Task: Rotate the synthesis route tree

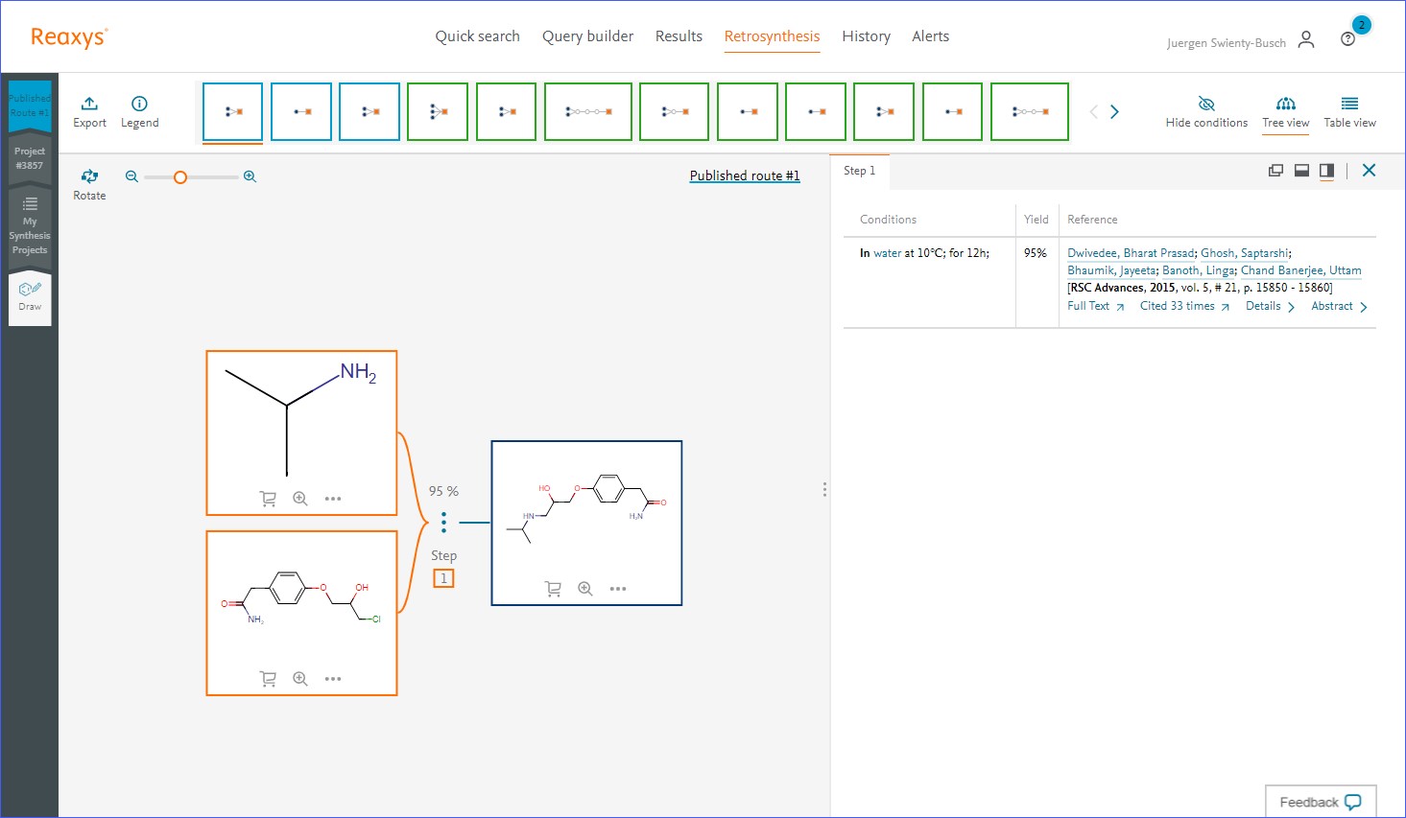Action: click(89, 176)
